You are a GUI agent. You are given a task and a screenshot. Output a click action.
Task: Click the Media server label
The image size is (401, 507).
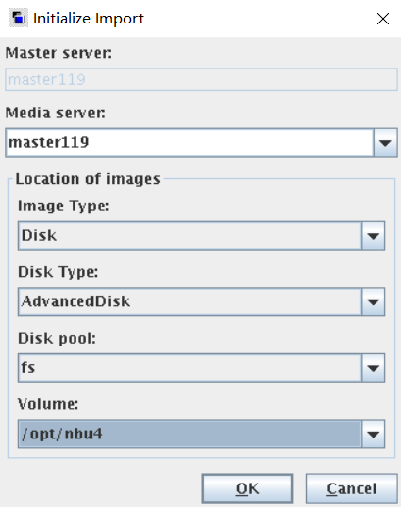[56, 113]
